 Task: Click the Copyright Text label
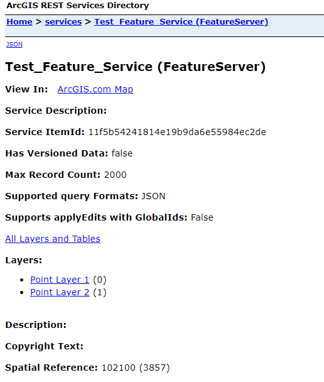click(45, 346)
